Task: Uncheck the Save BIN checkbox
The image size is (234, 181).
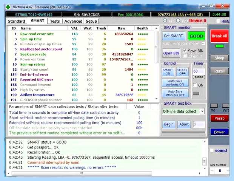Action: point(185,51)
